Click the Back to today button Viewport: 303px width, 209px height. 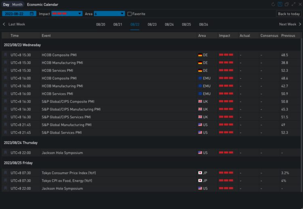[x=288, y=14]
